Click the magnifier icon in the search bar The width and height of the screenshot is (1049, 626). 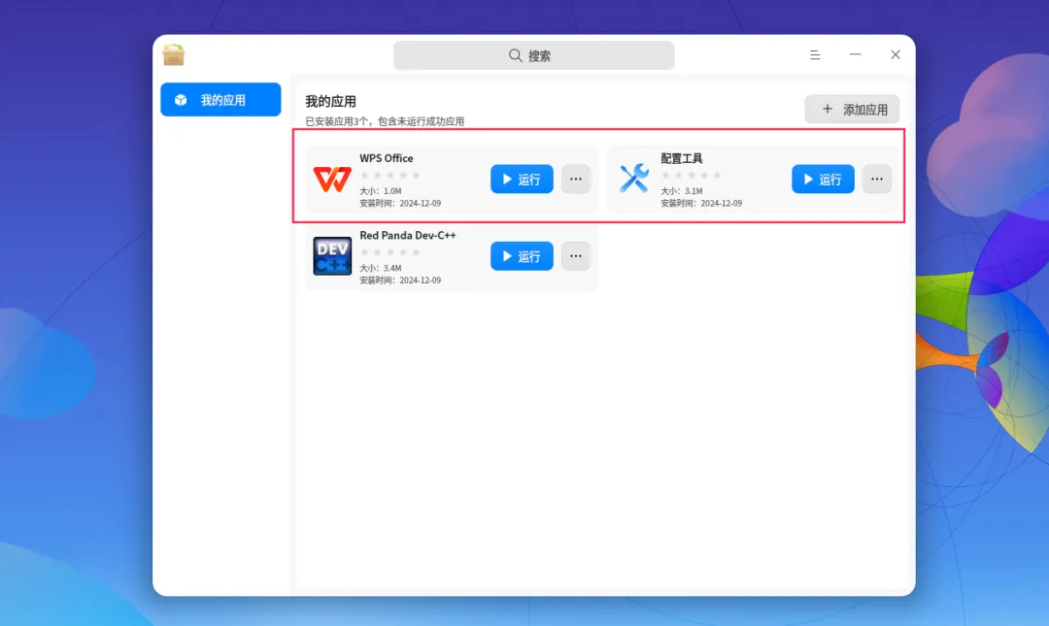click(515, 55)
